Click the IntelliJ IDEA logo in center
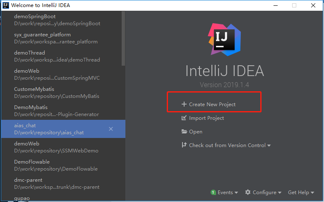324x202 pixels. (224, 40)
